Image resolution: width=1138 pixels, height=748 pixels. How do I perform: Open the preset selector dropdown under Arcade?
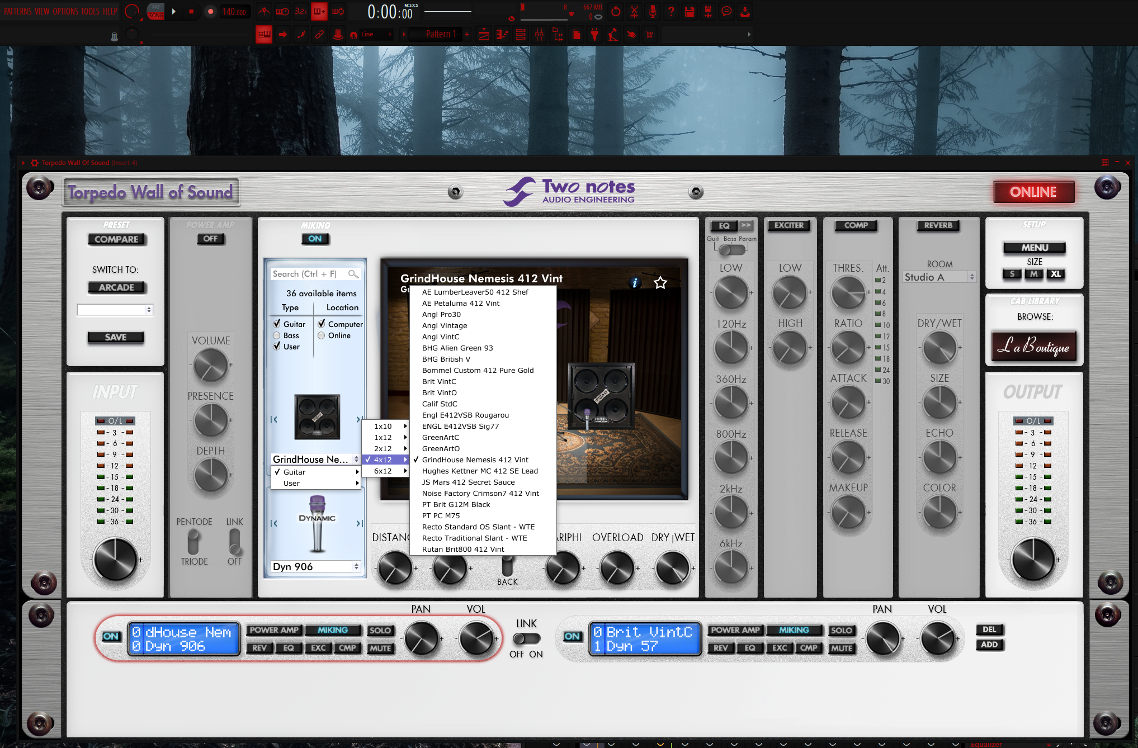tap(115, 310)
